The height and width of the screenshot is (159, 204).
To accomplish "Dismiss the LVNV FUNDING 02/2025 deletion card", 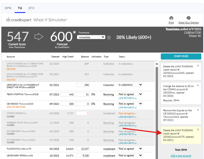I will pyautogui.click(x=198, y=66).
